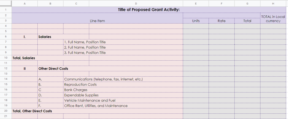
Task: Click the TOTAL in Local currency cell
Action: click(x=273, y=18)
